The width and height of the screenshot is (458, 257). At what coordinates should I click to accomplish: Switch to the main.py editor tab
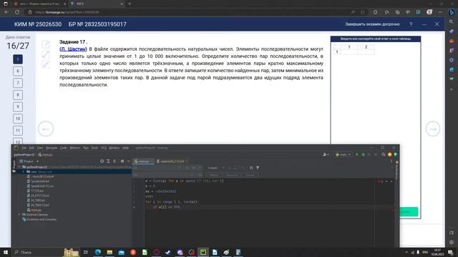(x=143, y=161)
